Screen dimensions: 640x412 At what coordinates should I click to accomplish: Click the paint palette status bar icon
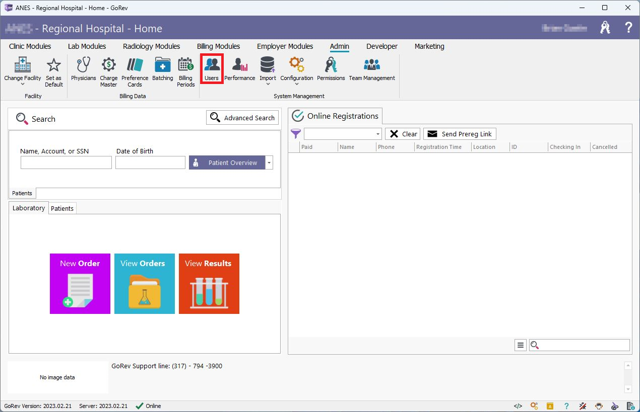point(615,406)
